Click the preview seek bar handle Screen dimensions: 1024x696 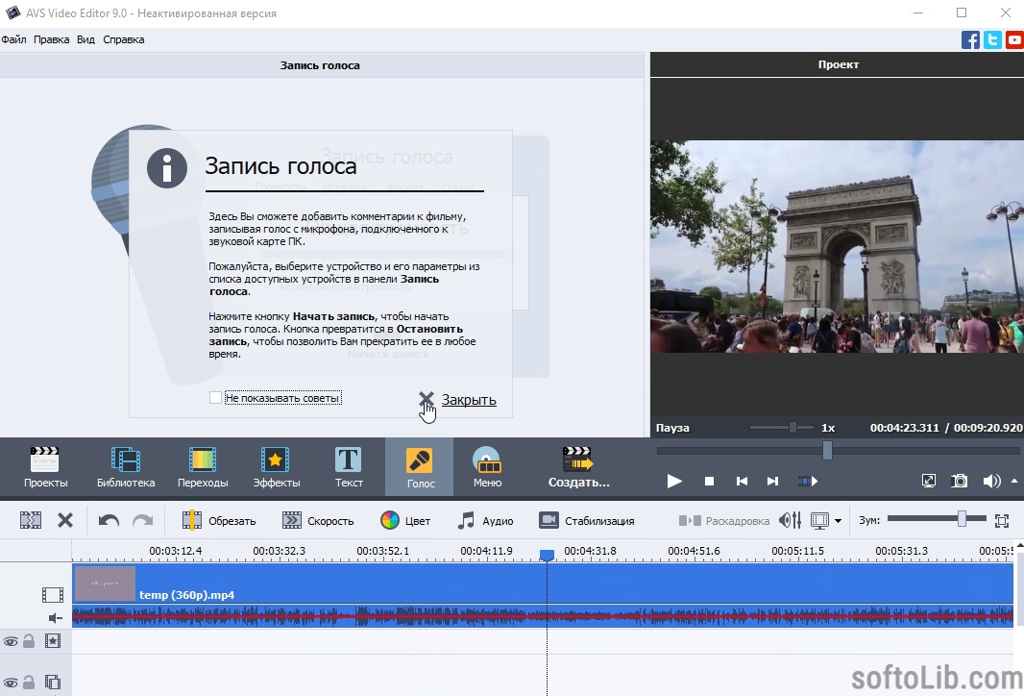827,450
